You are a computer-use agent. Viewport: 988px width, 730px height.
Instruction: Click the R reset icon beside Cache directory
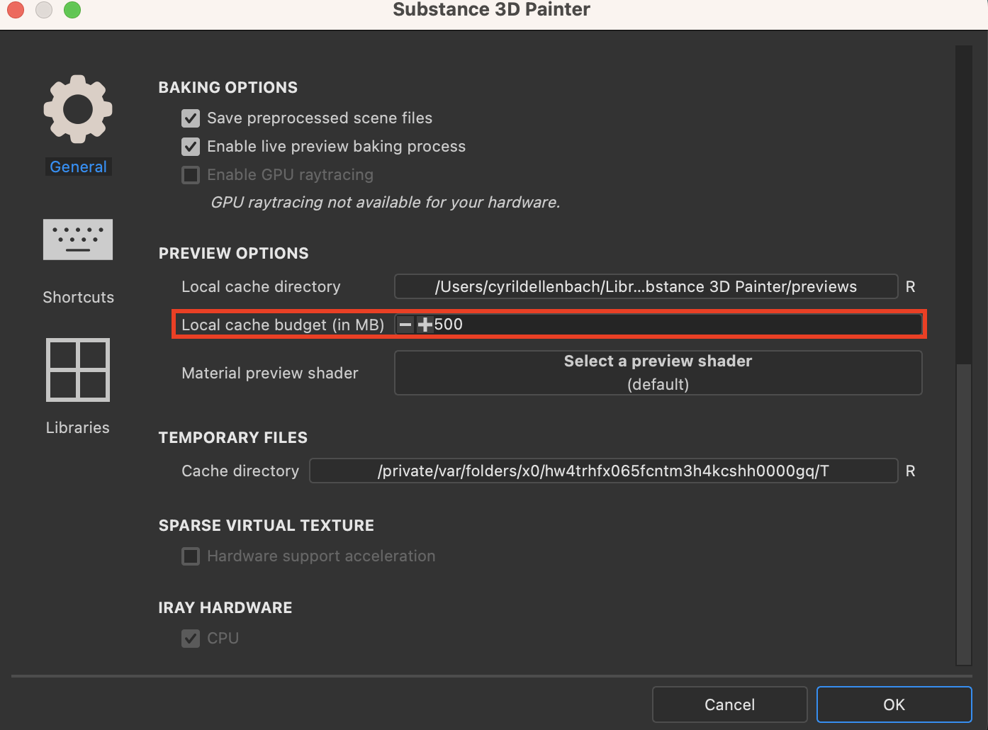(x=910, y=471)
